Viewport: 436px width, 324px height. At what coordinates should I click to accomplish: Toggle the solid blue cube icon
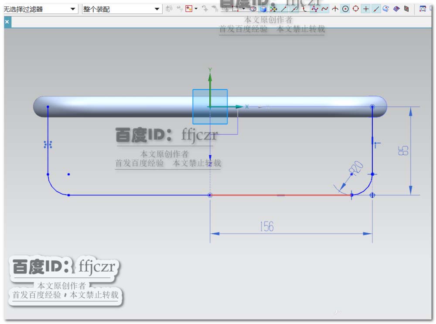(x=263, y=9)
